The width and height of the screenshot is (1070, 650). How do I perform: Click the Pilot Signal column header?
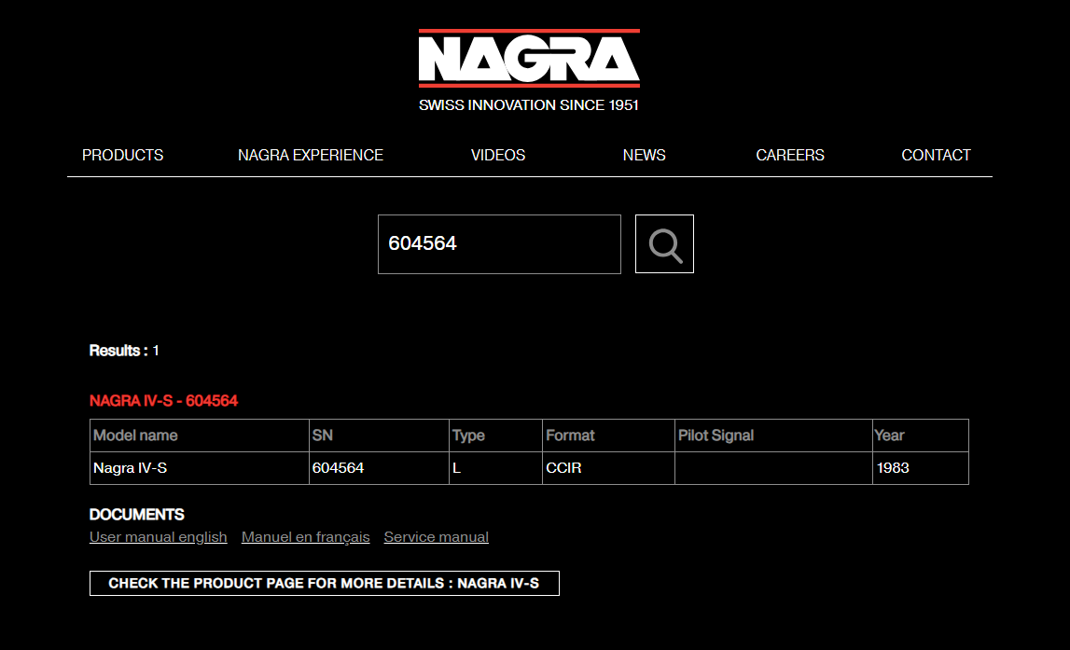[x=774, y=436]
